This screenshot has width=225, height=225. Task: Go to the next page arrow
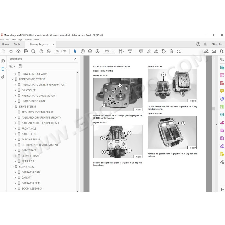49,51
